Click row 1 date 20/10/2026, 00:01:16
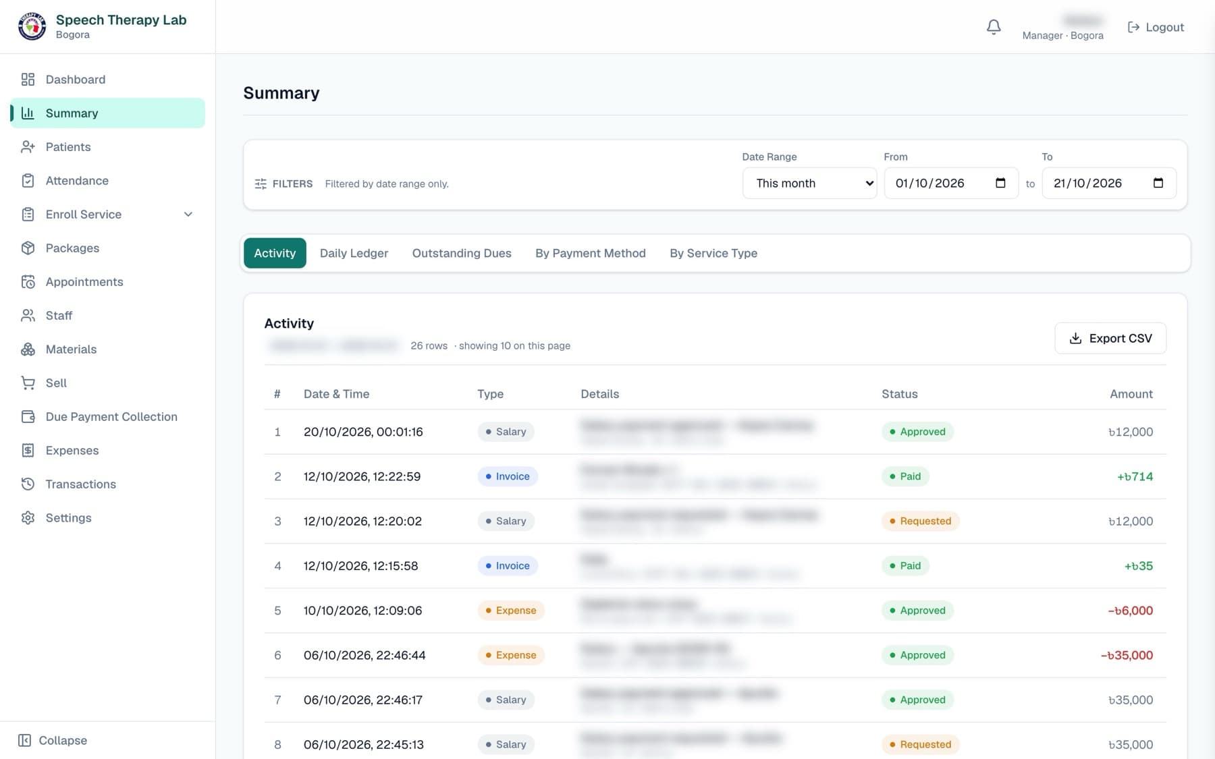The width and height of the screenshot is (1215, 759). coord(363,432)
